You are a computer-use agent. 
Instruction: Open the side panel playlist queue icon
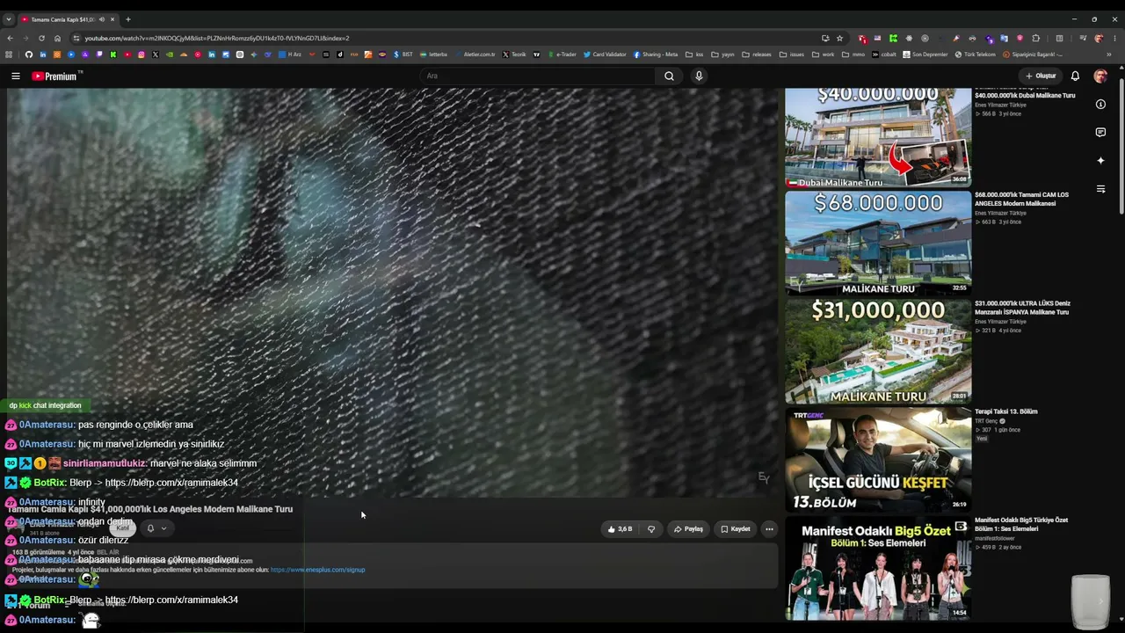point(1100,189)
